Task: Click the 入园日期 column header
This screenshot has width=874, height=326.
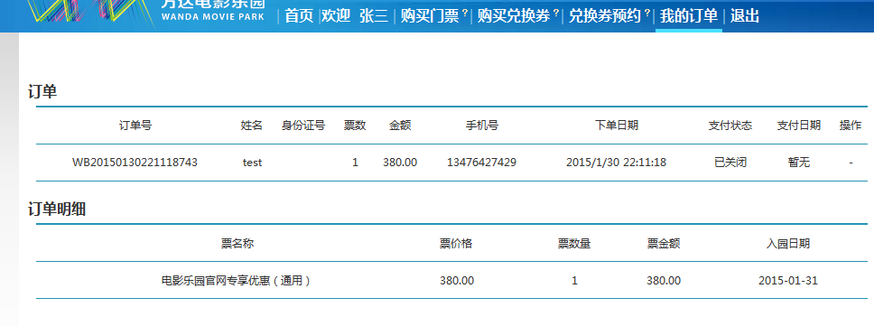Action: click(787, 244)
